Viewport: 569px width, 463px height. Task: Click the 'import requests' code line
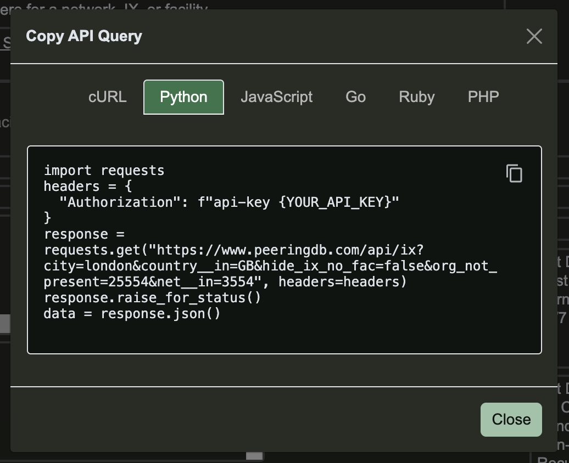point(104,171)
